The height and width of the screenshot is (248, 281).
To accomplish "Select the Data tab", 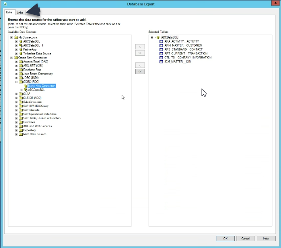I will (9, 12).
